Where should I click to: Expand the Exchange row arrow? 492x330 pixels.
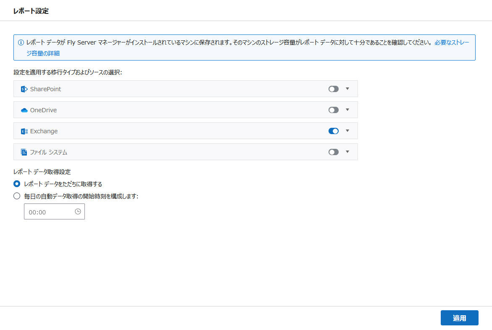pyautogui.click(x=347, y=131)
